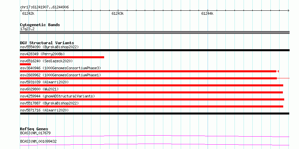The height and width of the screenshot is (149, 299).
Task: Click the short red bar of nsv6516240
Action: (x=25, y=64)
